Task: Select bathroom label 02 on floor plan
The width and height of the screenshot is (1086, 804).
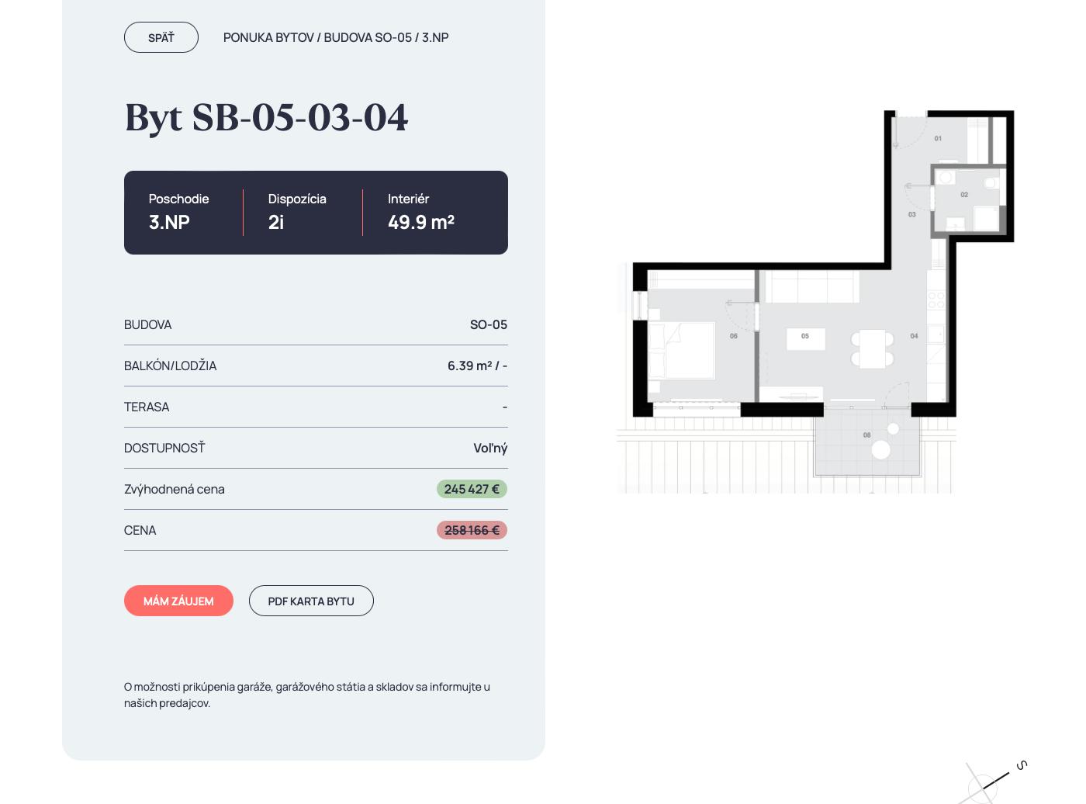Action: coord(964,195)
